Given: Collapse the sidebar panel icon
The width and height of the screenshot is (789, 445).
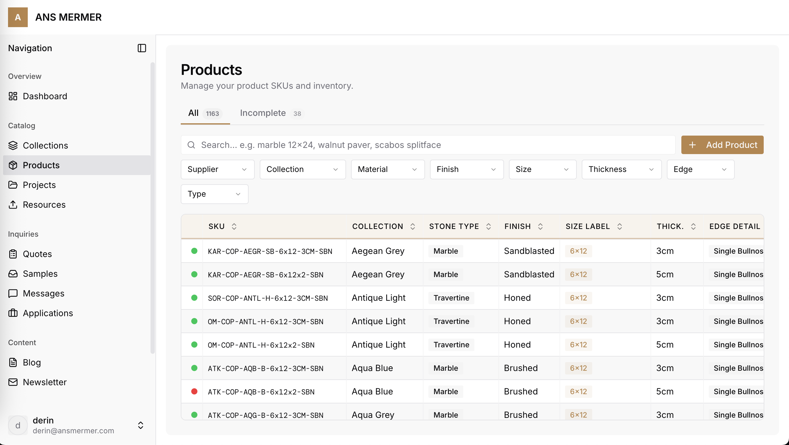Looking at the screenshot, I should (x=142, y=48).
